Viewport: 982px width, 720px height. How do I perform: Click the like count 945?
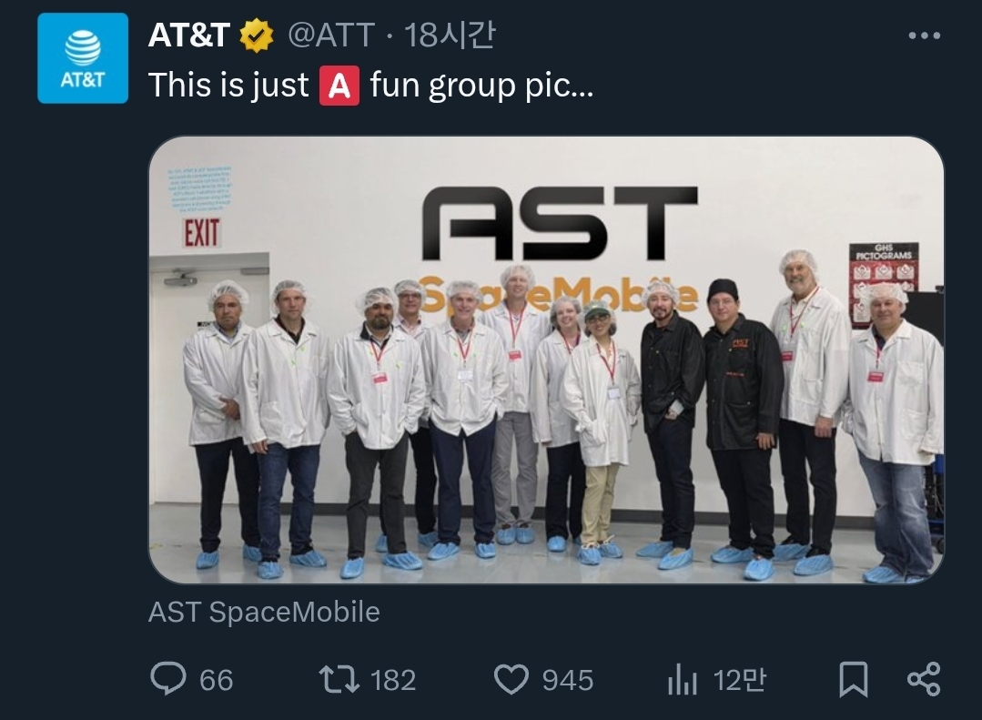point(567,680)
